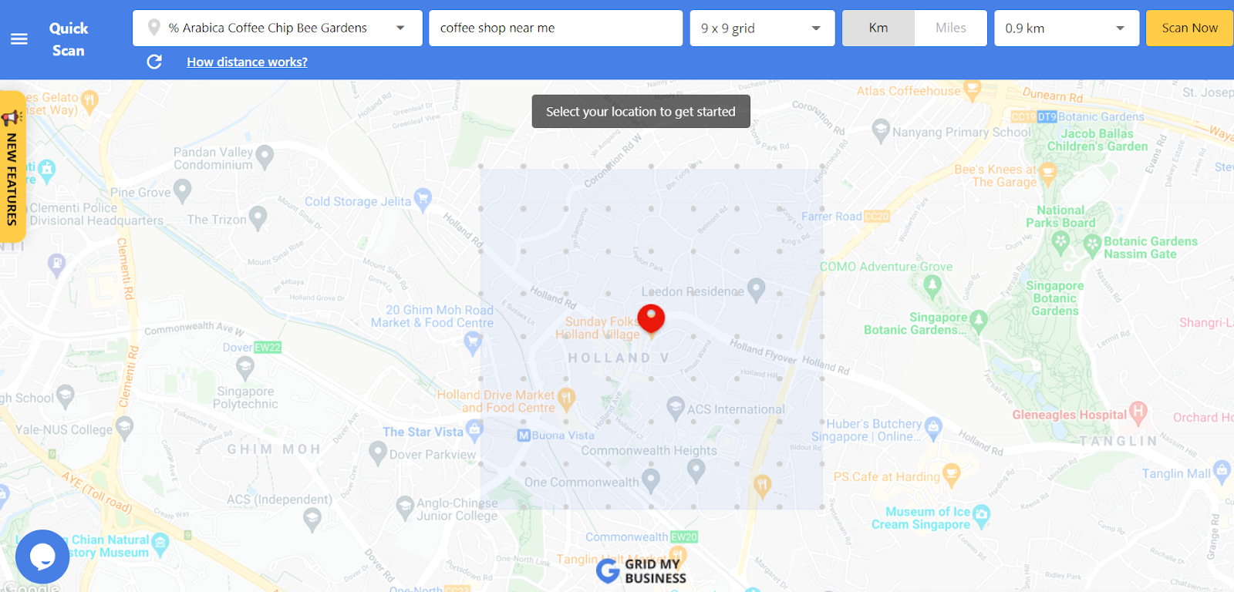Screen dimensions: 1234x592
Task: Switch distance unit to Km
Action: pos(878,28)
